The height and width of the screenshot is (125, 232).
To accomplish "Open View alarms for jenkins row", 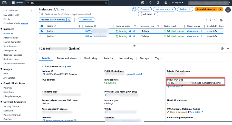I will tap(193, 31).
